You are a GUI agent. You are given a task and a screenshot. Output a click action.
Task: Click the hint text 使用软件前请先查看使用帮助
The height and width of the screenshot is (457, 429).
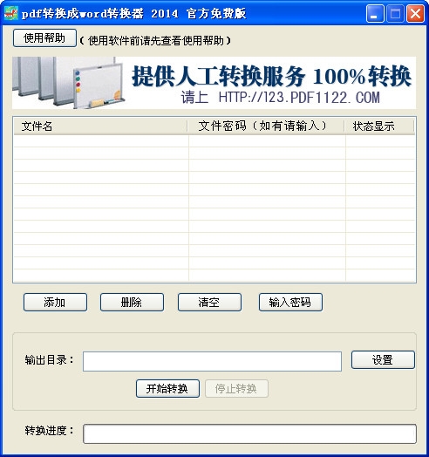155,40
